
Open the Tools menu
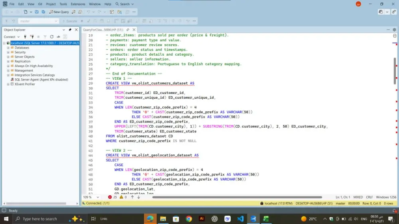[63, 4]
